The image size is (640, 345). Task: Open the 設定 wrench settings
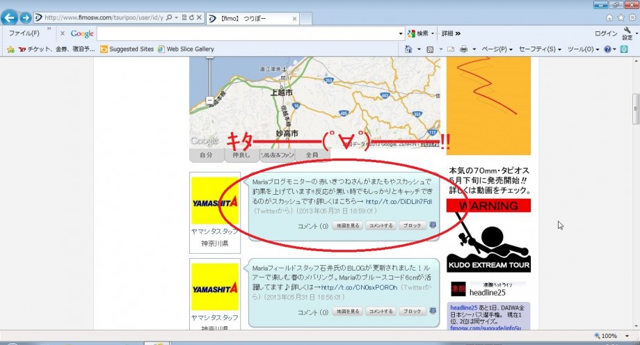point(627,33)
